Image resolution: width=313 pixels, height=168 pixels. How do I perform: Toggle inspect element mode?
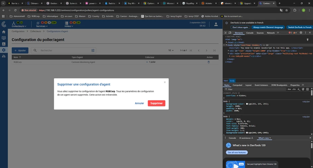pos(225,33)
